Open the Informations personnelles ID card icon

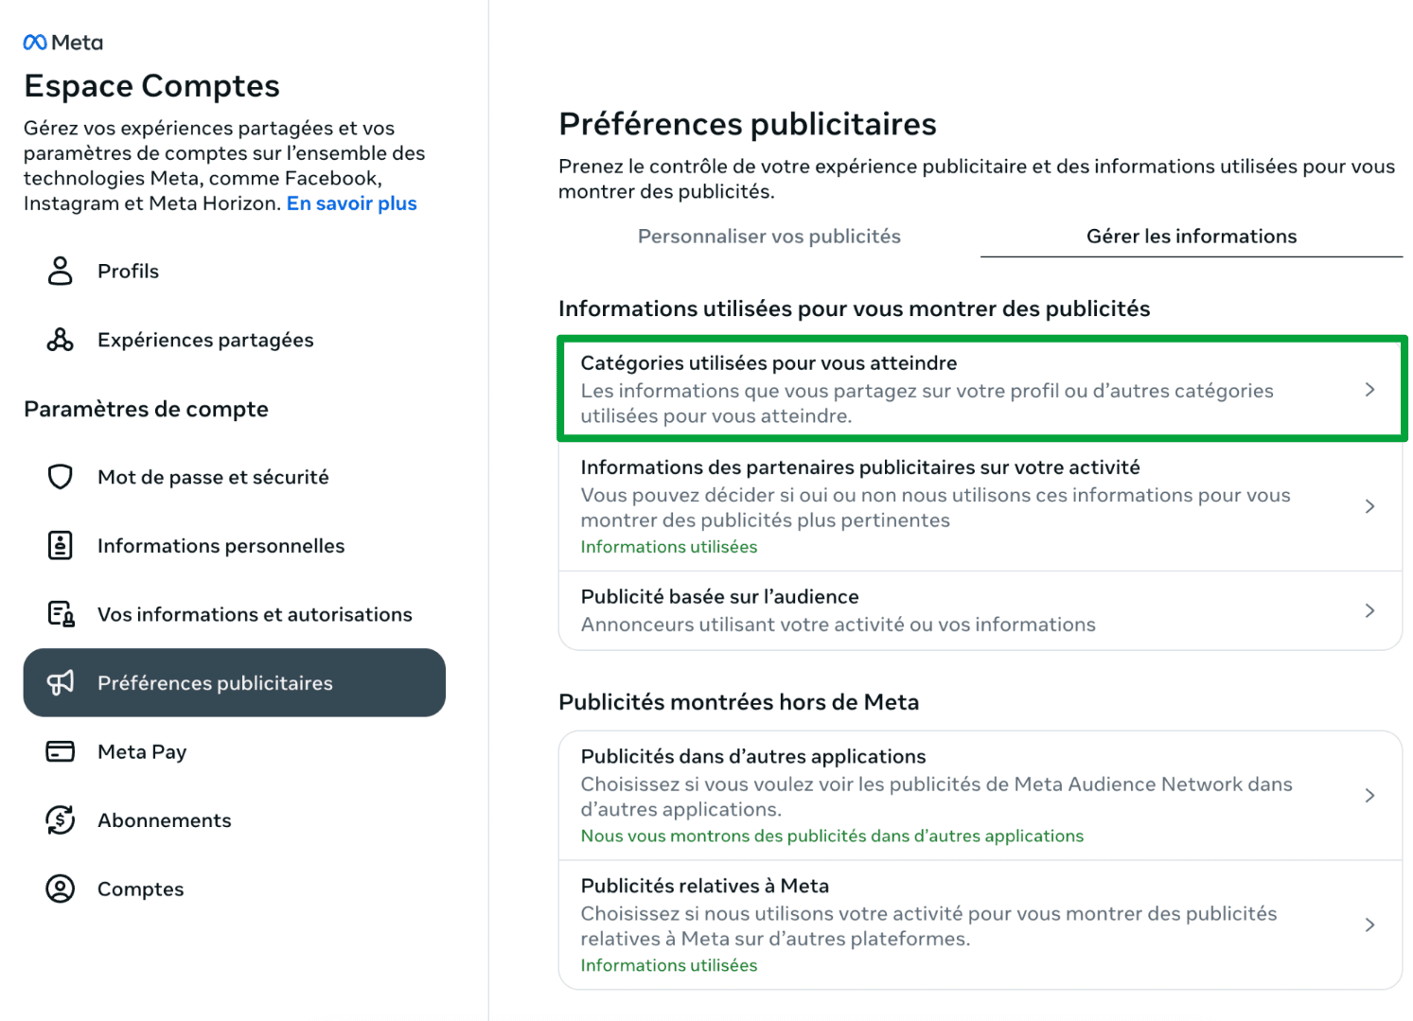pos(61,546)
